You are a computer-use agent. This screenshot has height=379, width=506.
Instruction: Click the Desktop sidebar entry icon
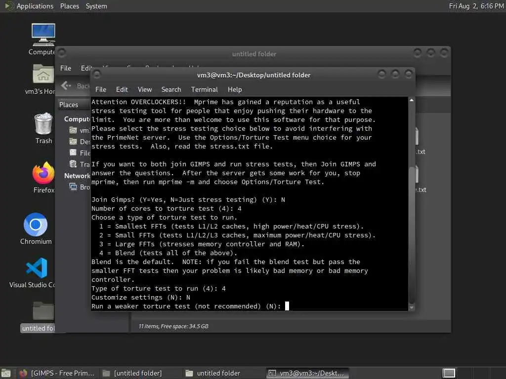click(73, 142)
